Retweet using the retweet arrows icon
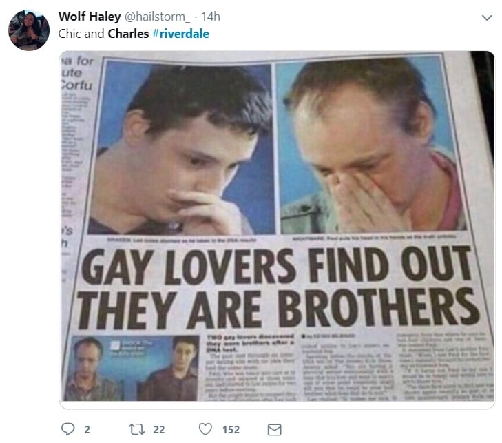This screenshot has width=502, height=443. [136, 429]
